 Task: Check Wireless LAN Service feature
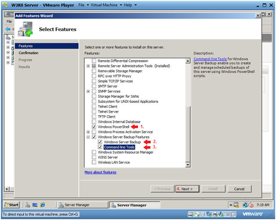coord(94,162)
